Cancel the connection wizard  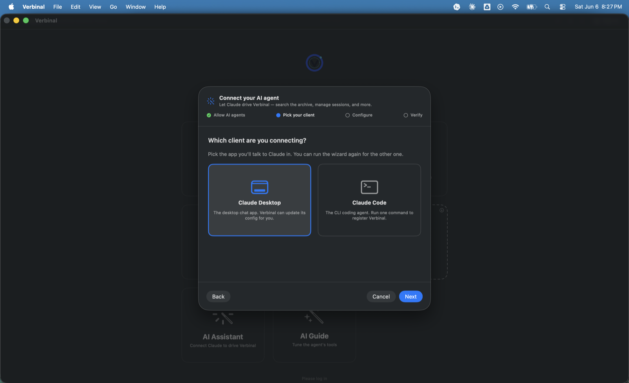[x=381, y=296]
